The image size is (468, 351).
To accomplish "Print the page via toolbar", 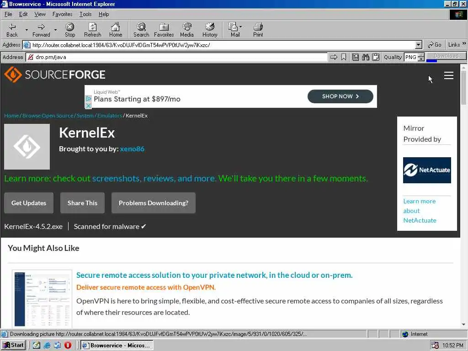I will pos(258,30).
